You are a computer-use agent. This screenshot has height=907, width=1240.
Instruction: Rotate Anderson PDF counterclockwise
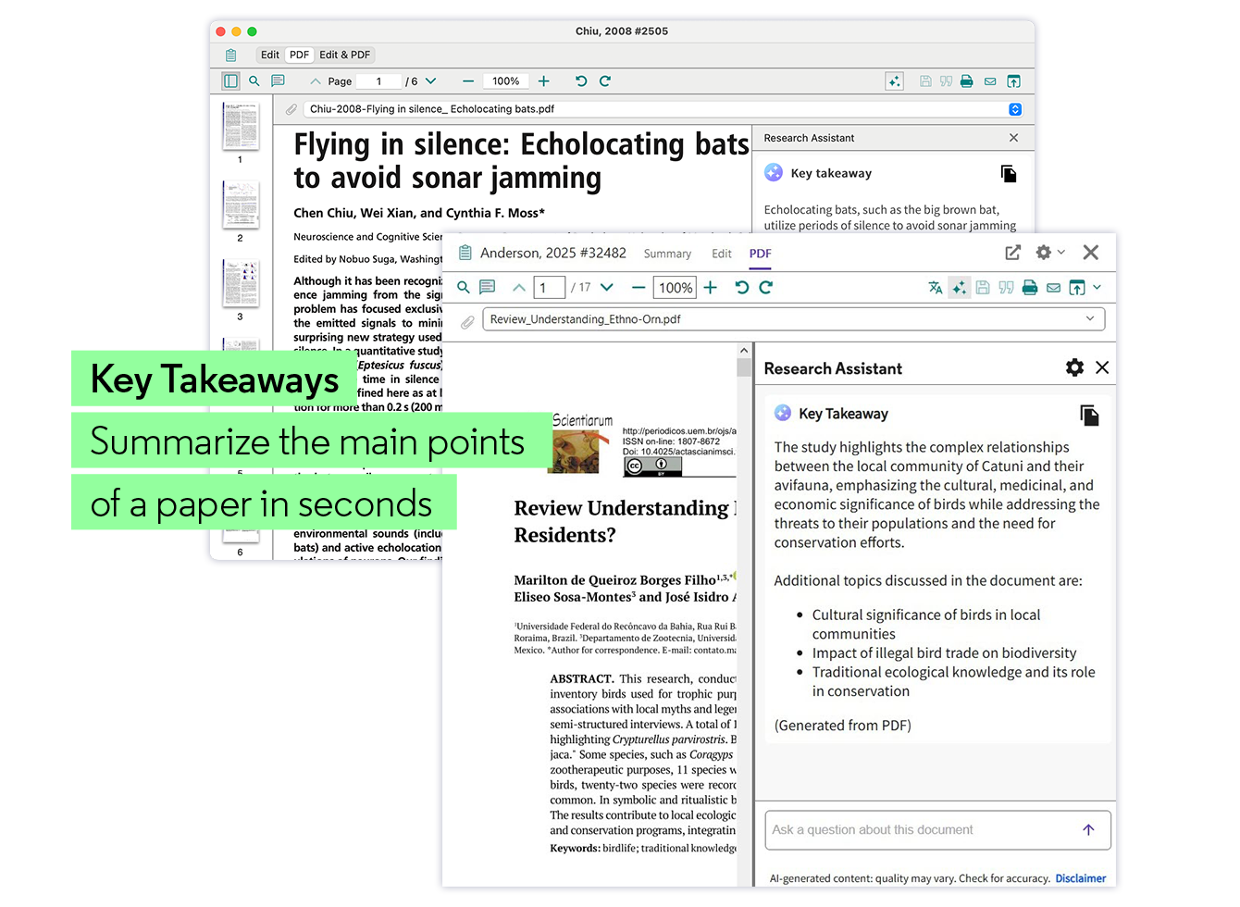[x=741, y=288]
